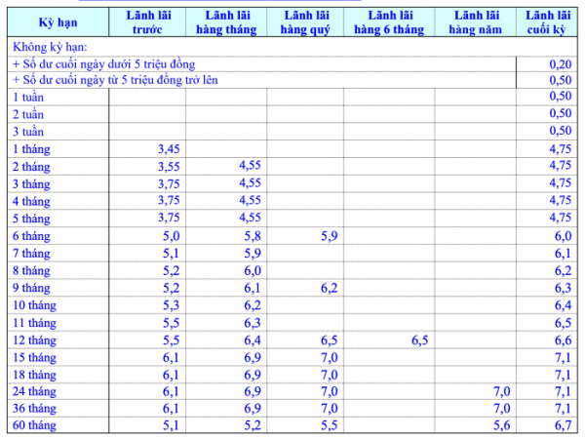Screen dimensions: 585x439
Task: Click 4,55 monthly rate in 5 tháng row
Action: [250, 218]
